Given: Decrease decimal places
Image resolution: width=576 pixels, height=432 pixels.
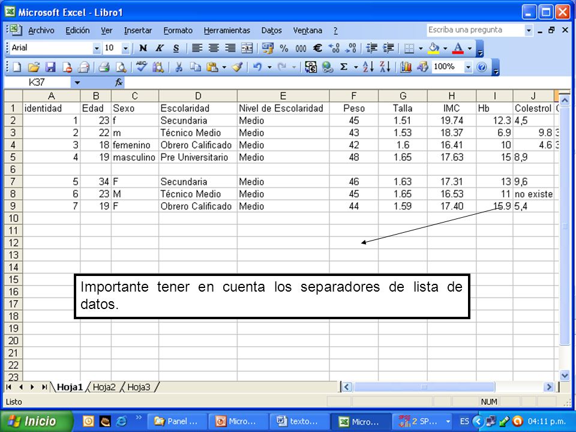Looking at the screenshot, I should tap(351, 48).
